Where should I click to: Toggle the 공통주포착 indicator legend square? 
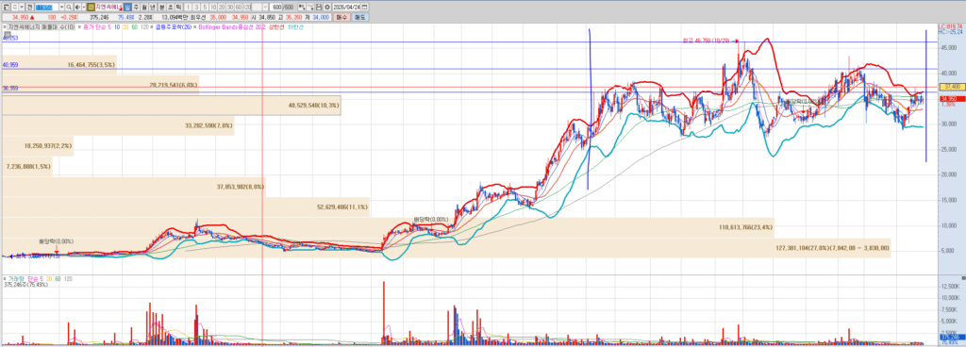coord(152,27)
